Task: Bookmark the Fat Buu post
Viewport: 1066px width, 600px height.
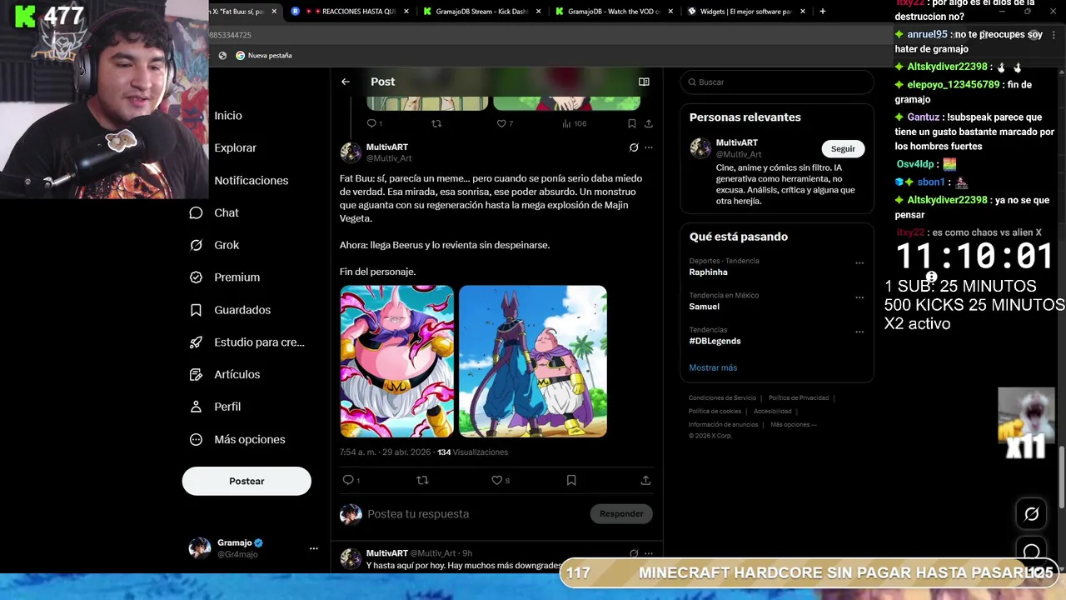Action: pos(571,480)
